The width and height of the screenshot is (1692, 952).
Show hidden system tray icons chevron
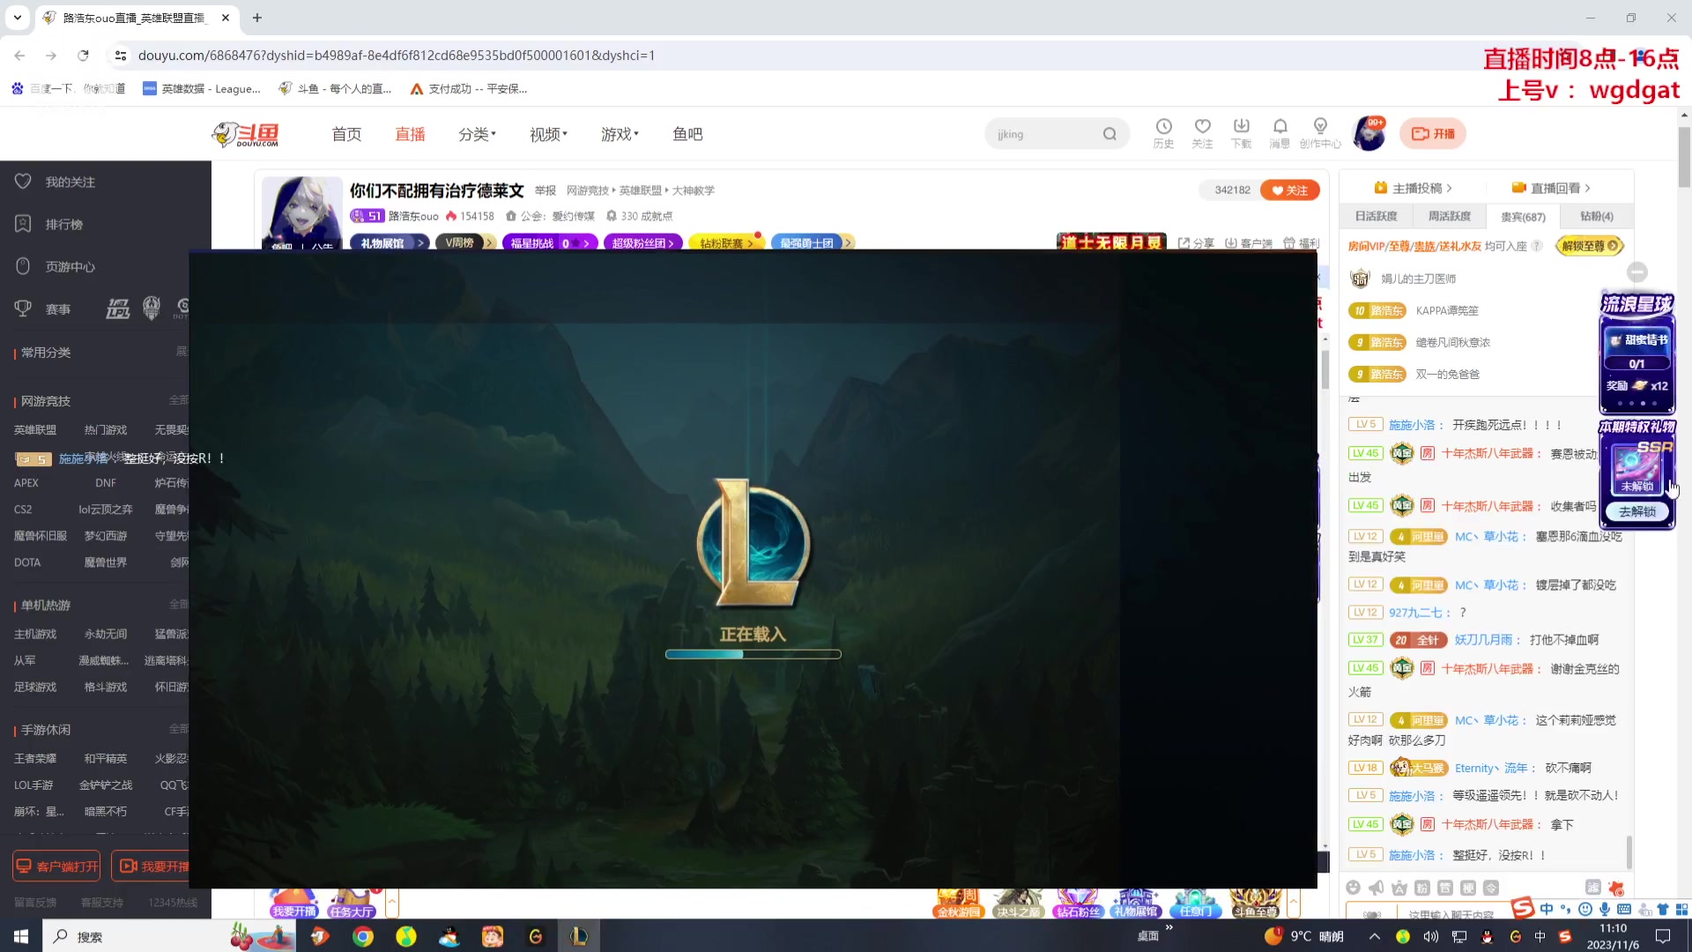tap(1374, 936)
